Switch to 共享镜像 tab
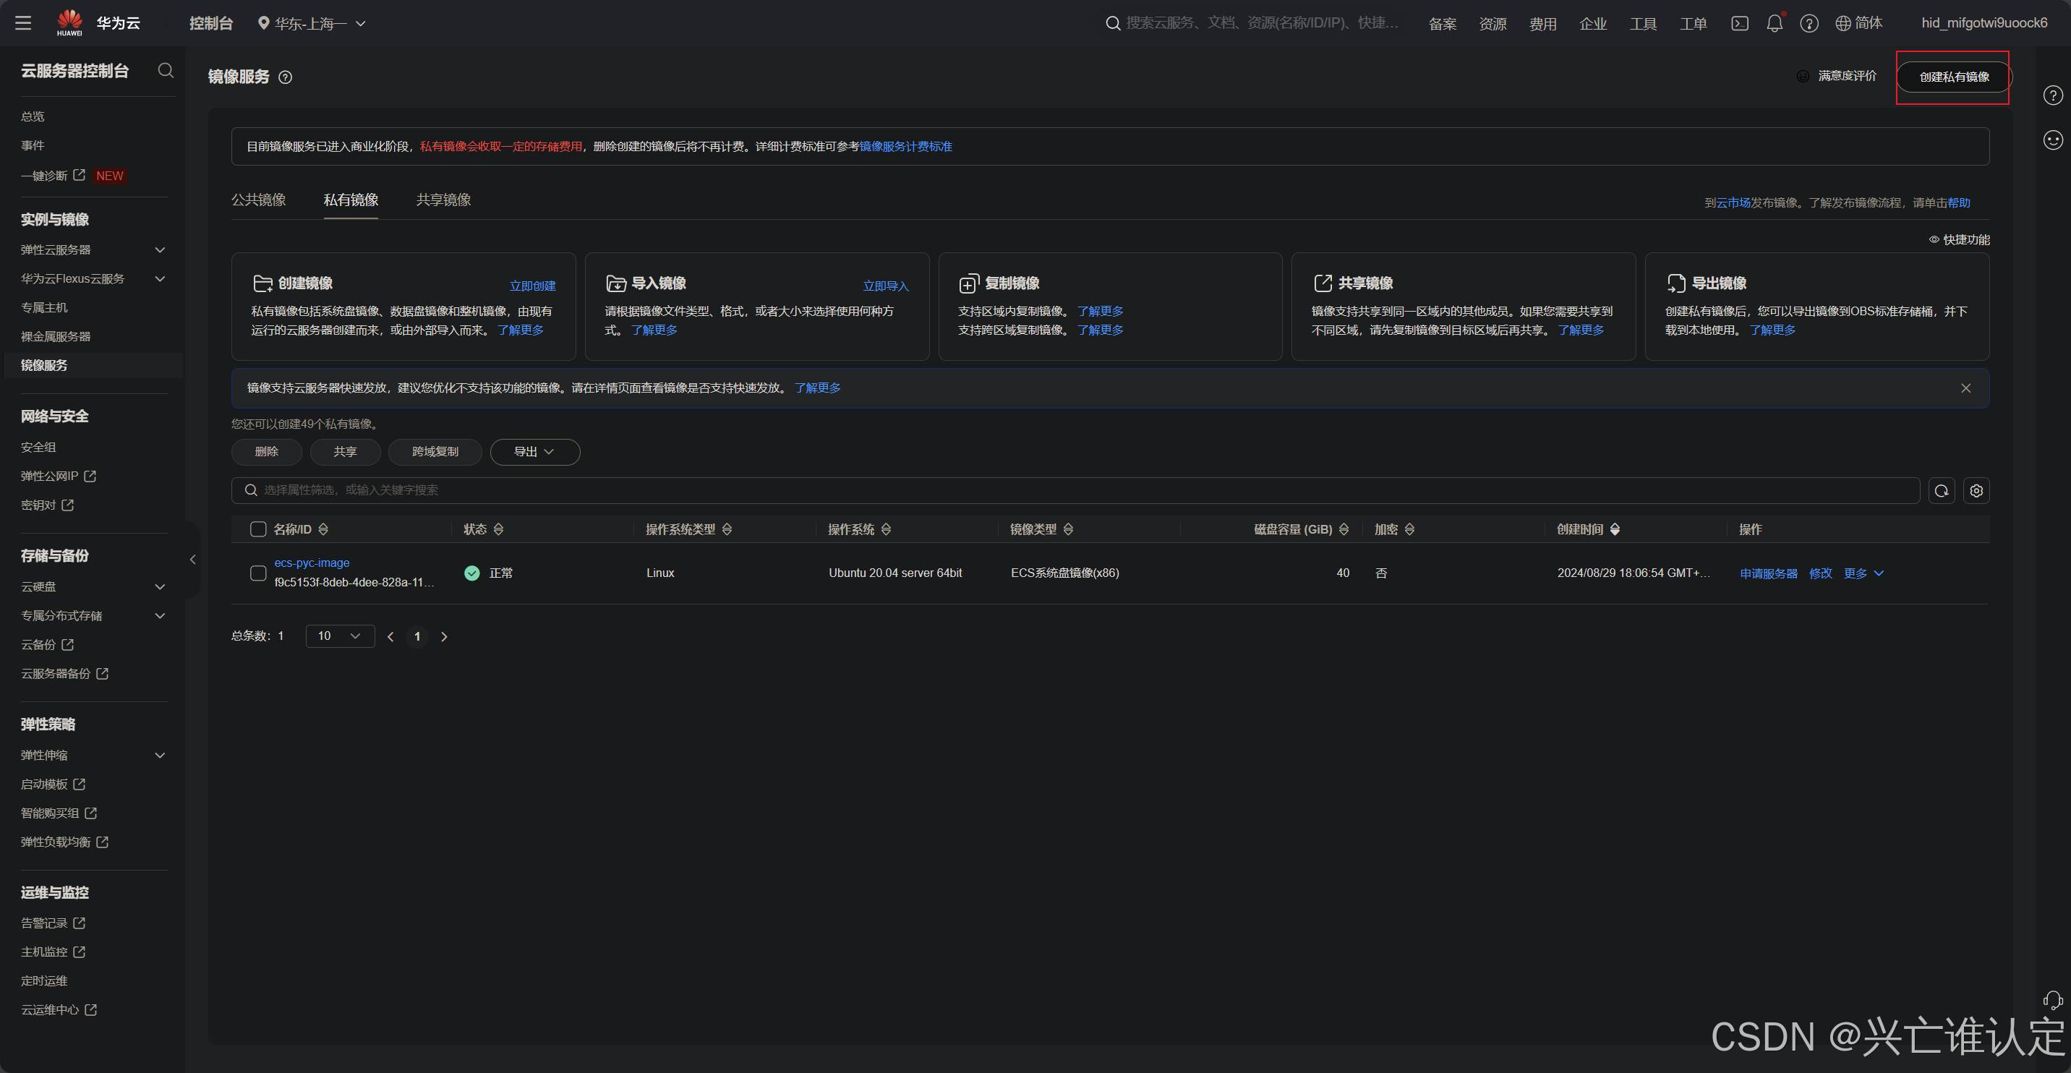 [444, 200]
